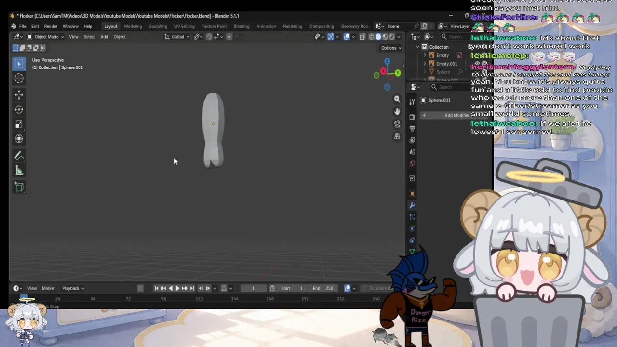Viewport: 617px width, 347px height.
Task: Open the Scene properties tab
Action: pyautogui.click(x=412, y=152)
